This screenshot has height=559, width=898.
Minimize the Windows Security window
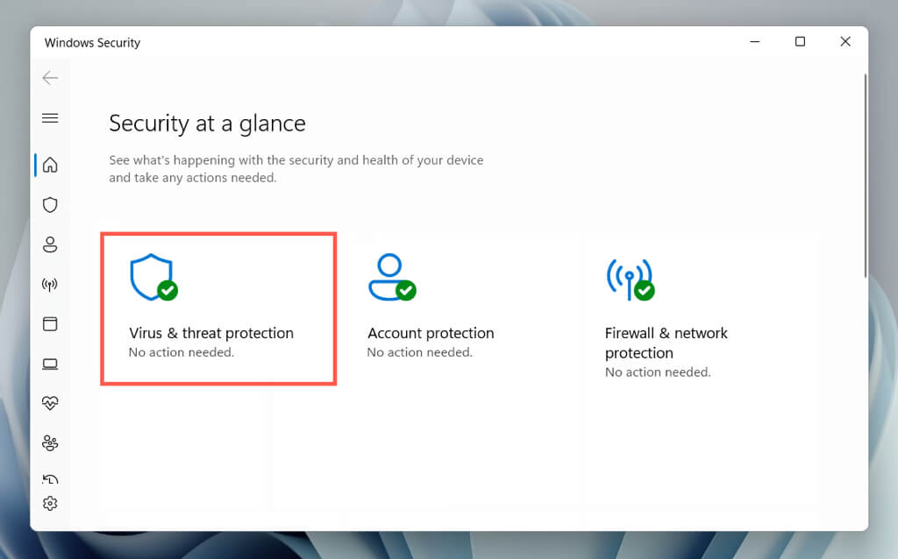[755, 42]
